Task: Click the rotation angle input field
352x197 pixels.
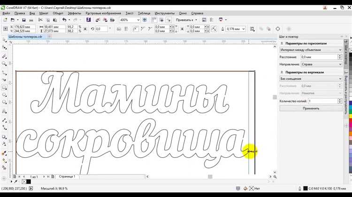Action: [x=101, y=29]
